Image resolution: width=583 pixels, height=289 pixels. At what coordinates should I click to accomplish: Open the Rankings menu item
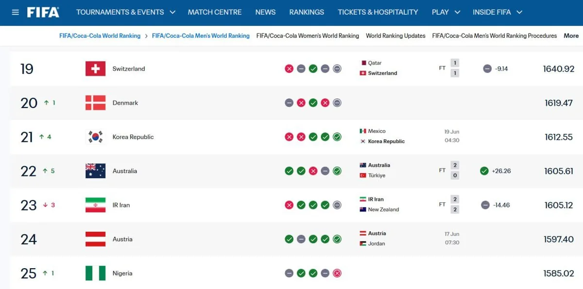tap(307, 12)
